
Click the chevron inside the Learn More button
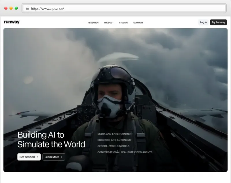coord(62,157)
